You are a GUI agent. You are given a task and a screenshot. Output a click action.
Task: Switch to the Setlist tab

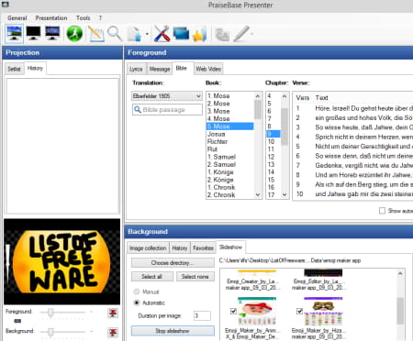coord(14,69)
